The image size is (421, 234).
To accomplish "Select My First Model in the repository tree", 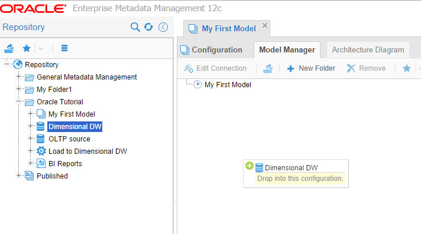I will tap(72, 114).
